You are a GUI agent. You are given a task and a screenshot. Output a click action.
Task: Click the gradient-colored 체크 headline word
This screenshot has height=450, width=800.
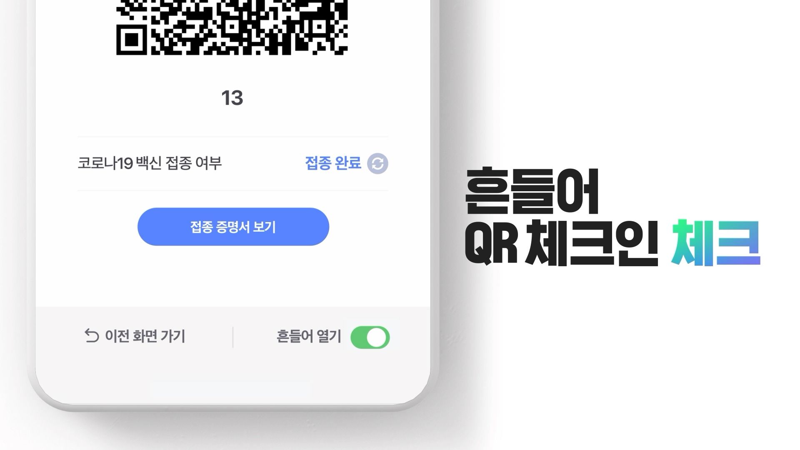pyautogui.click(x=716, y=243)
